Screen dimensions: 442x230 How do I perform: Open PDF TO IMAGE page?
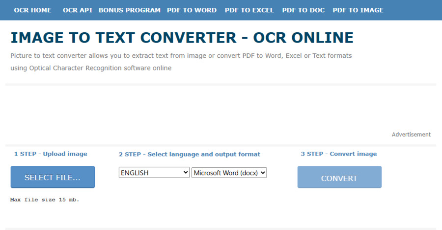point(358,10)
